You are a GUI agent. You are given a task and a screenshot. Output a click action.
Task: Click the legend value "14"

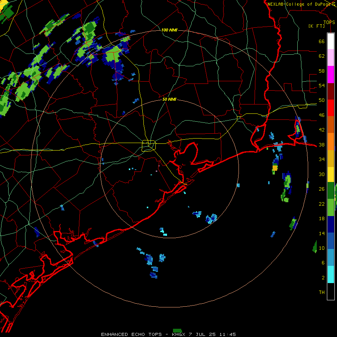coord(322,233)
